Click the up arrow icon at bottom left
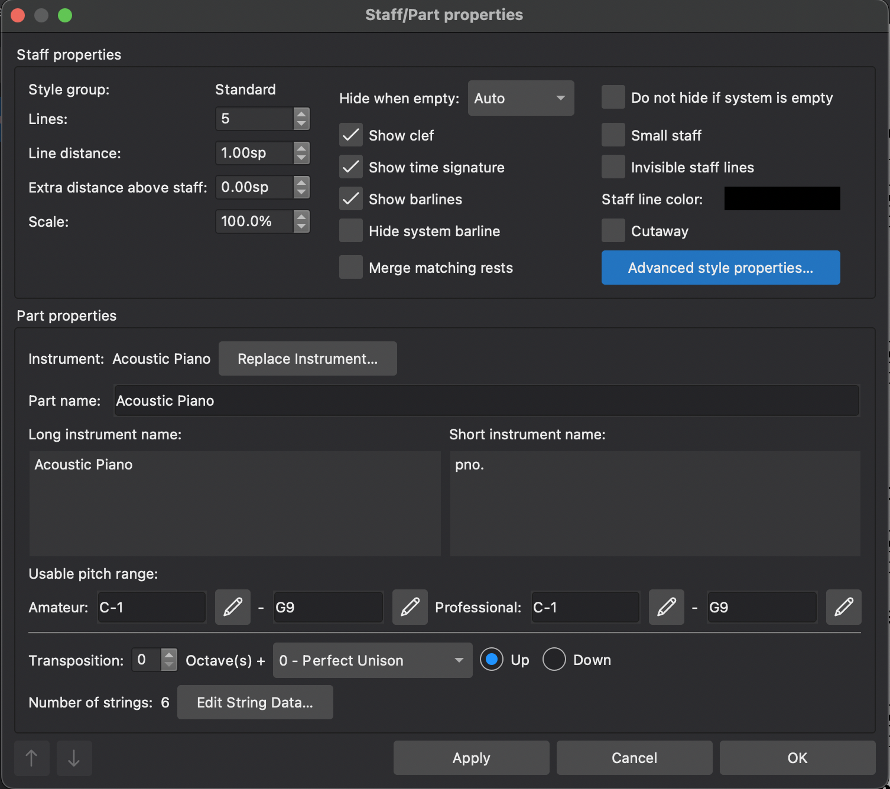Image resolution: width=890 pixels, height=789 pixels. click(x=31, y=758)
